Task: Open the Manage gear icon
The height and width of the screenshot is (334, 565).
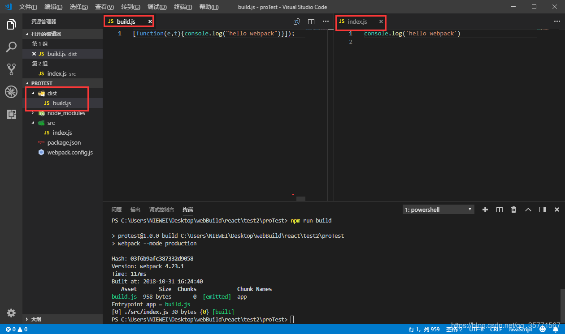Action: pyautogui.click(x=11, y=313)
